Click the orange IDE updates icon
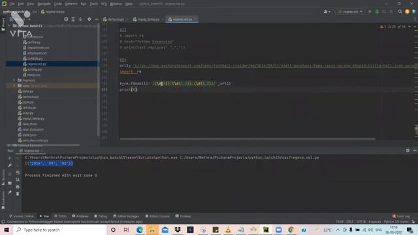The image size is (418, 235). pyautogui.click(x=407, y=12)
